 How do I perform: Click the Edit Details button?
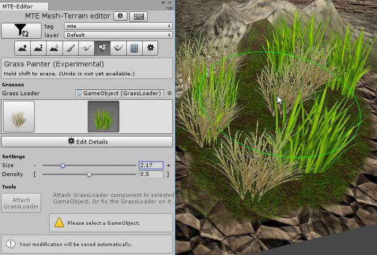[x=87, y=142]
